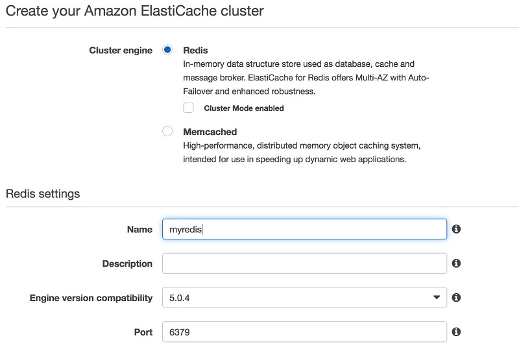Click the Engine version compatibility label
This screenshot has height=353, width=519.
(x=91, y=298)
